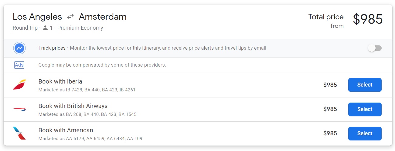
Task: Click the Book with American text
Action: [66, 130]
